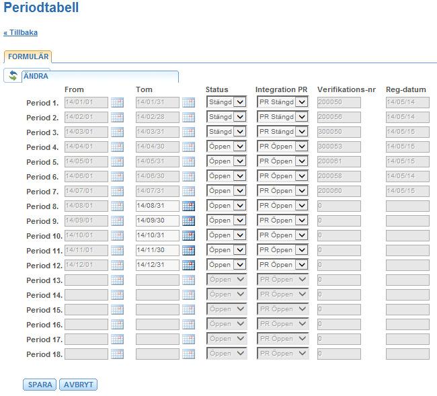Open From calendar icon for Period 8
The height and width of the screenshot is (396, 437).
click(118, 206)
